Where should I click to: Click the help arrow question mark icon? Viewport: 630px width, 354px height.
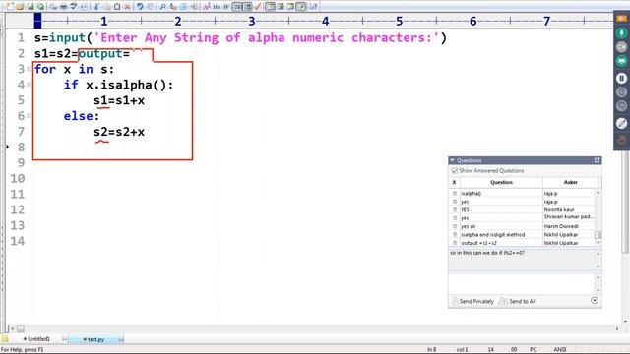tap(313, 6)
